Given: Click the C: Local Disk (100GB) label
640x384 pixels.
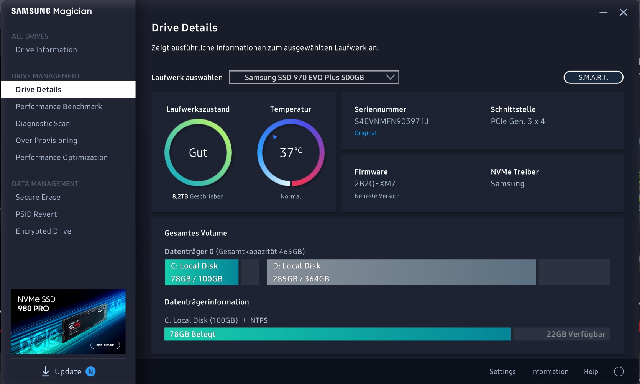Looking at the screenshot, I should (x=201, y=320).
